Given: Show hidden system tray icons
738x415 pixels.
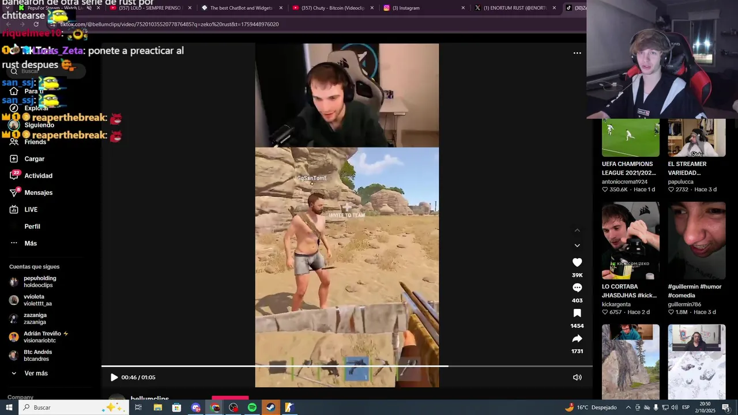Looking at the screenshot, I should (628, 408).
